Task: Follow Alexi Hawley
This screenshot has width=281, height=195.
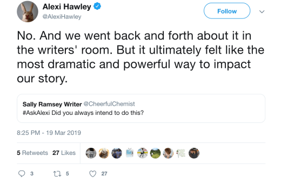Action: click(x=227, y=11)
